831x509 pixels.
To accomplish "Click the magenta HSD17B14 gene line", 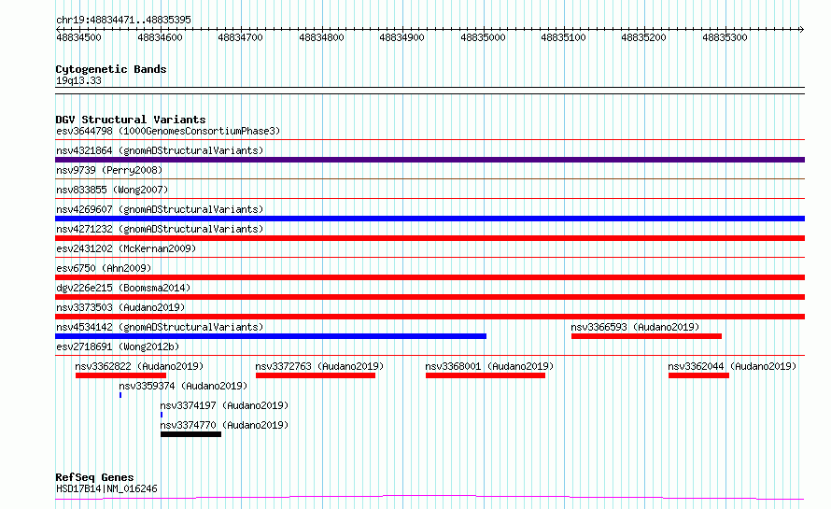I will coord(430,498).
